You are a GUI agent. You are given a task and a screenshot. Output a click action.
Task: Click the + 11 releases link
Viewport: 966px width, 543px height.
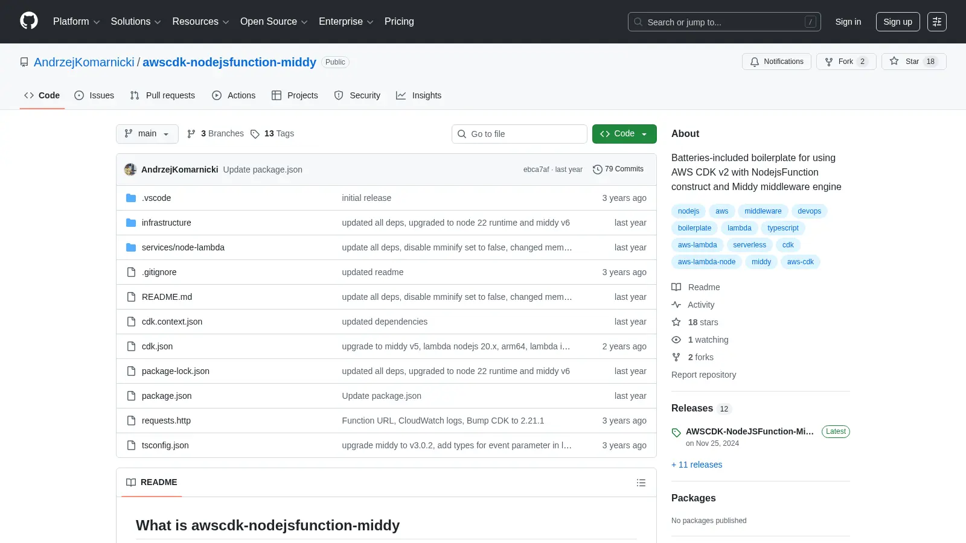pyautogui.click(x=697, y=465)
